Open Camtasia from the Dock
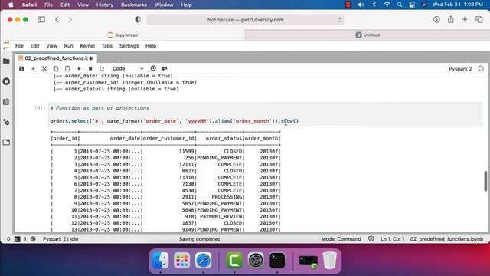The height and width of the screenshot is (276, 490). click(234, 261)
